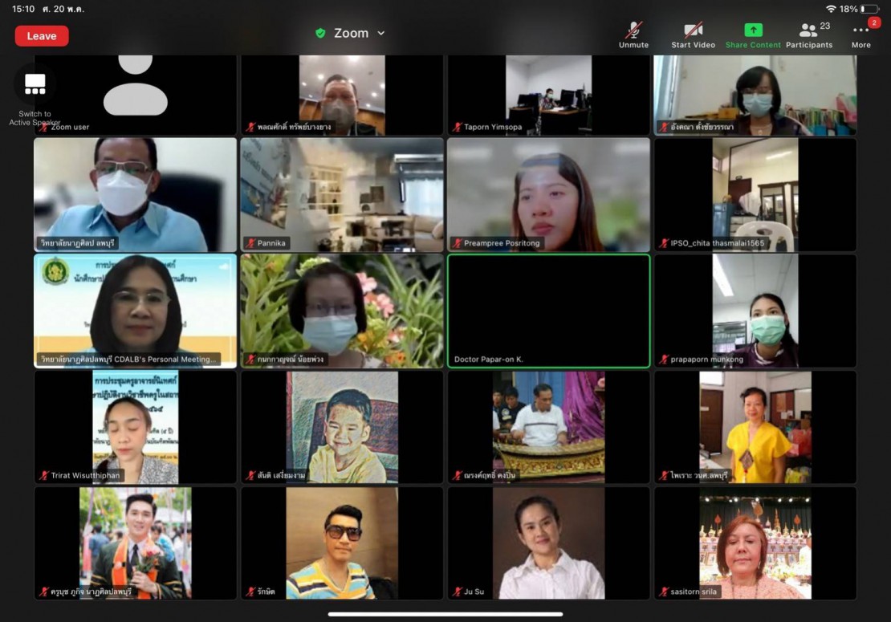Click the Preampree Posritong name label
The image size is (891, 622).
coord(501,243)
